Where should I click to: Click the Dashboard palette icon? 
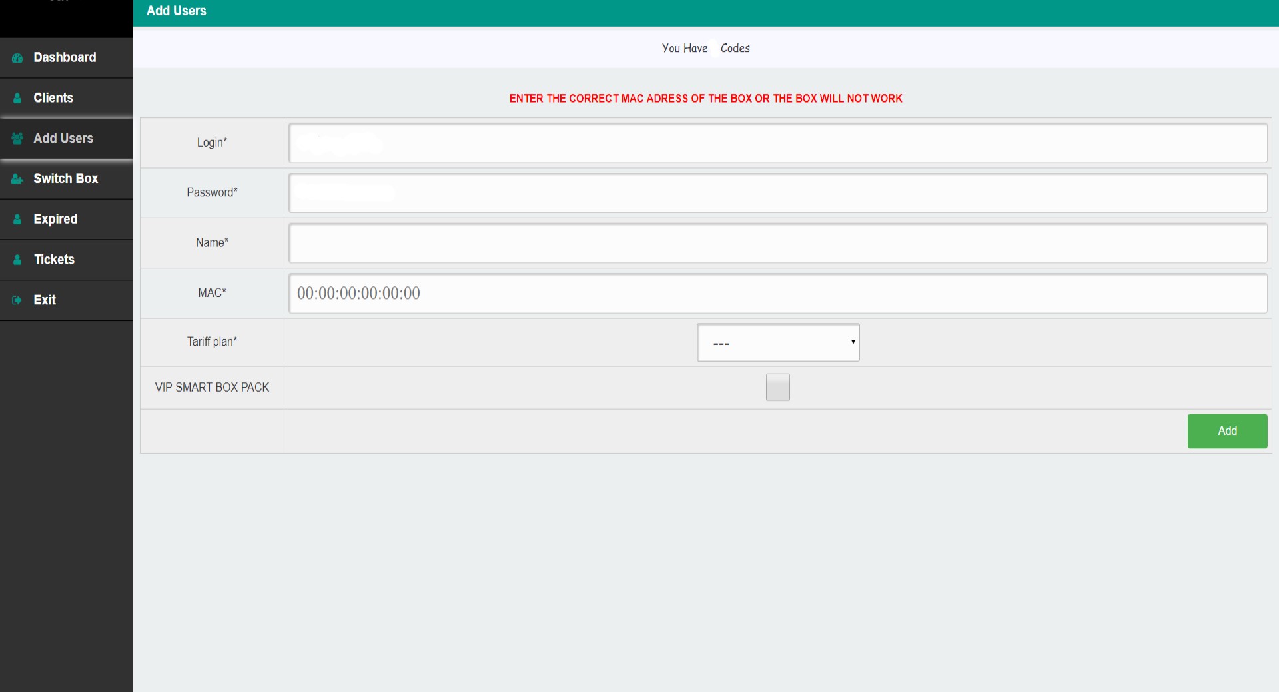click(x=17, y=58)
